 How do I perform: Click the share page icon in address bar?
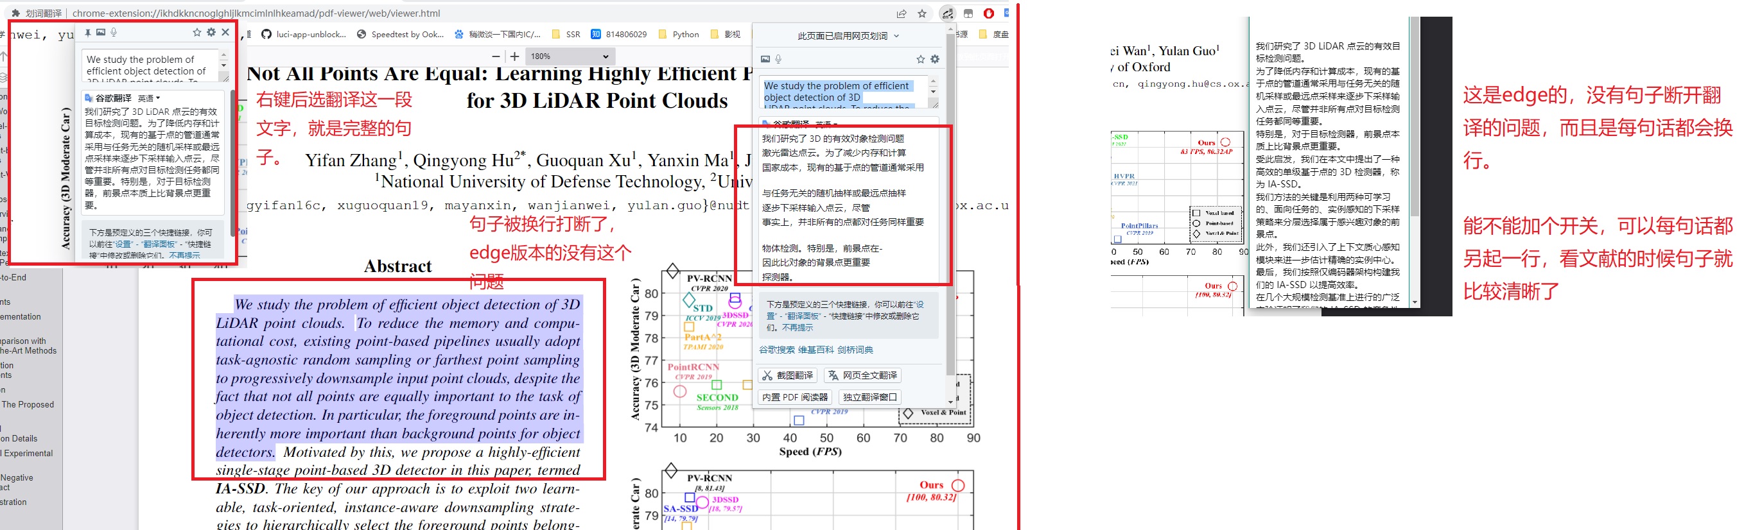point(901,13)
